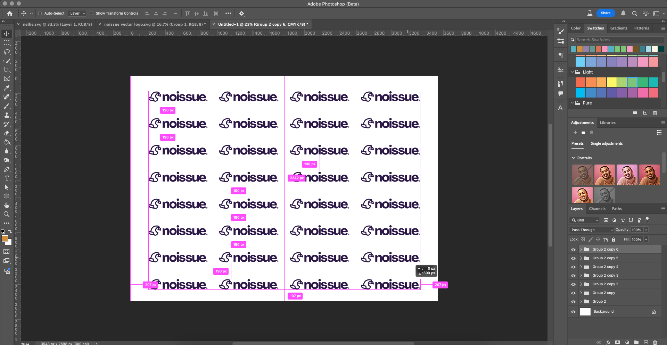Close the noissue vector logo.svg tab

pos(100,24)
